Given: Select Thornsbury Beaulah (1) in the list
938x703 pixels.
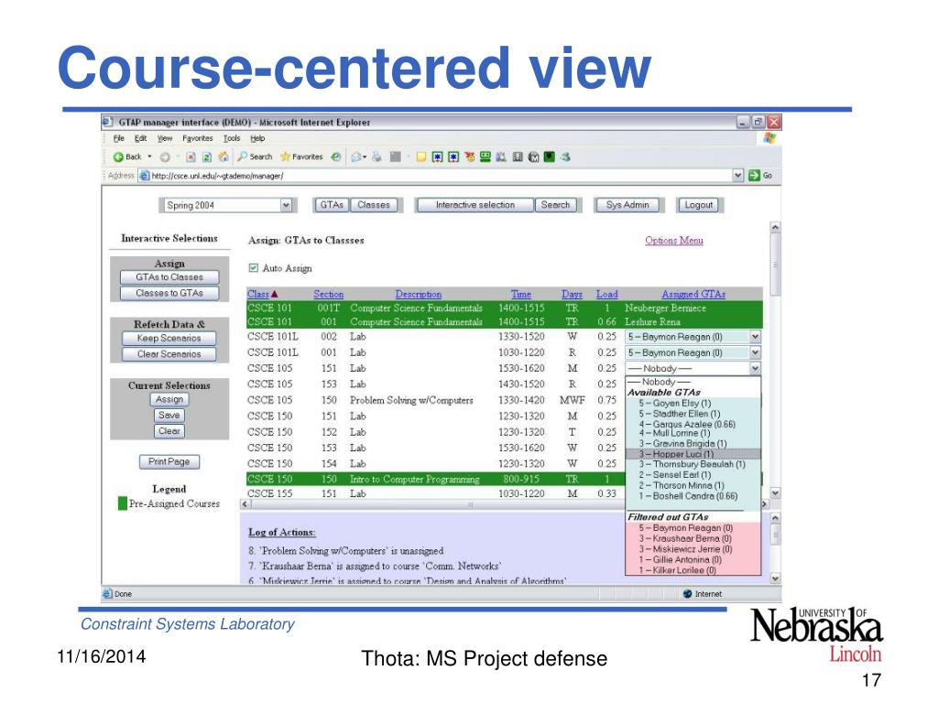Looking at the screenshot, I should pos(693,464).
